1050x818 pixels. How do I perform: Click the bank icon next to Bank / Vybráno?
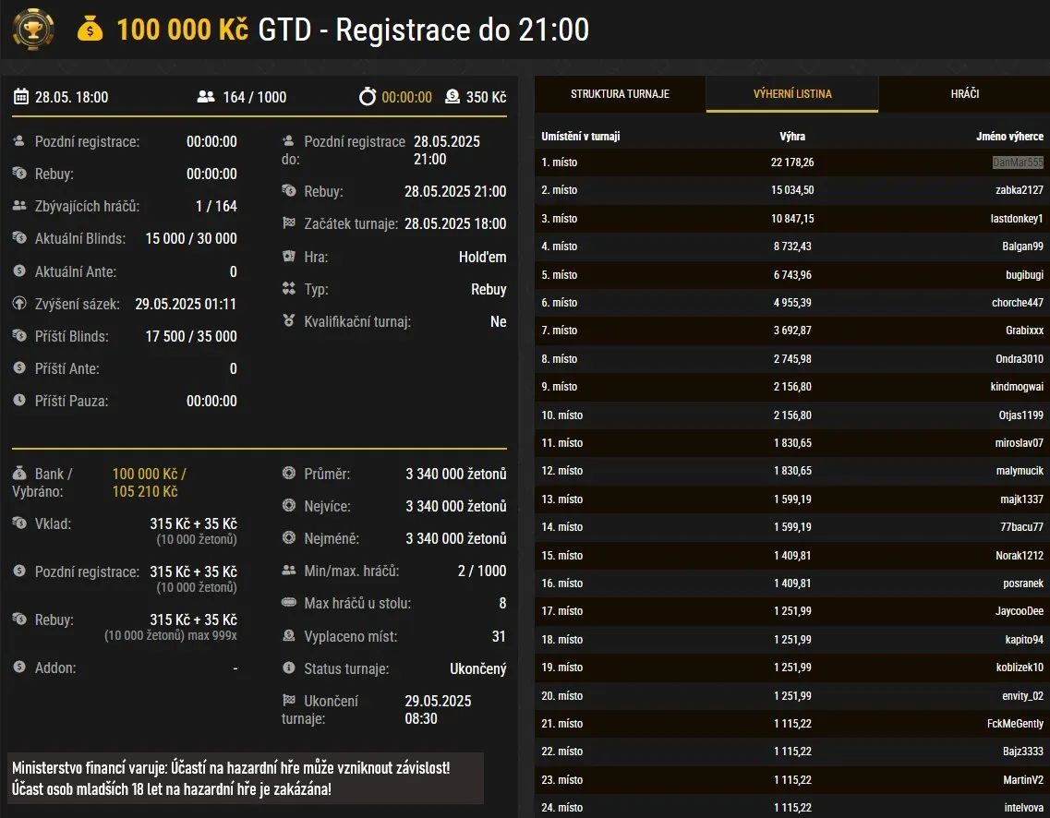coord(19,474)
